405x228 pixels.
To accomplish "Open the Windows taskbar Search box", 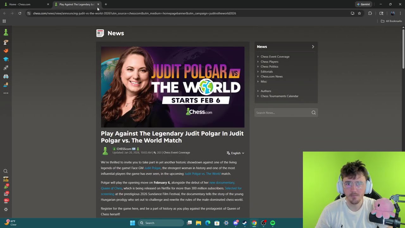I will [x=161, y=223].
